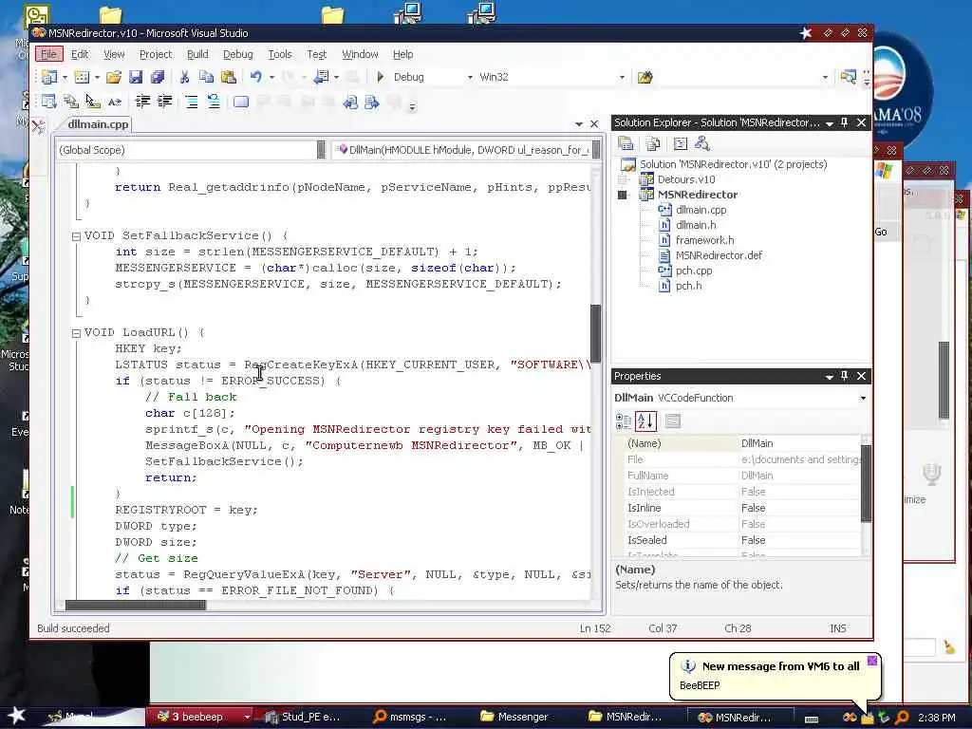972x729 pixels.
Task: Save the current file with floppy icon
Action: [136, 77]
